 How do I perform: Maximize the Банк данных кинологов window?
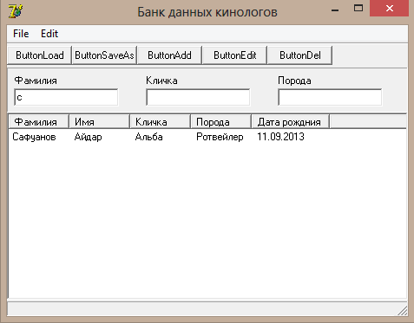point(358,9)
